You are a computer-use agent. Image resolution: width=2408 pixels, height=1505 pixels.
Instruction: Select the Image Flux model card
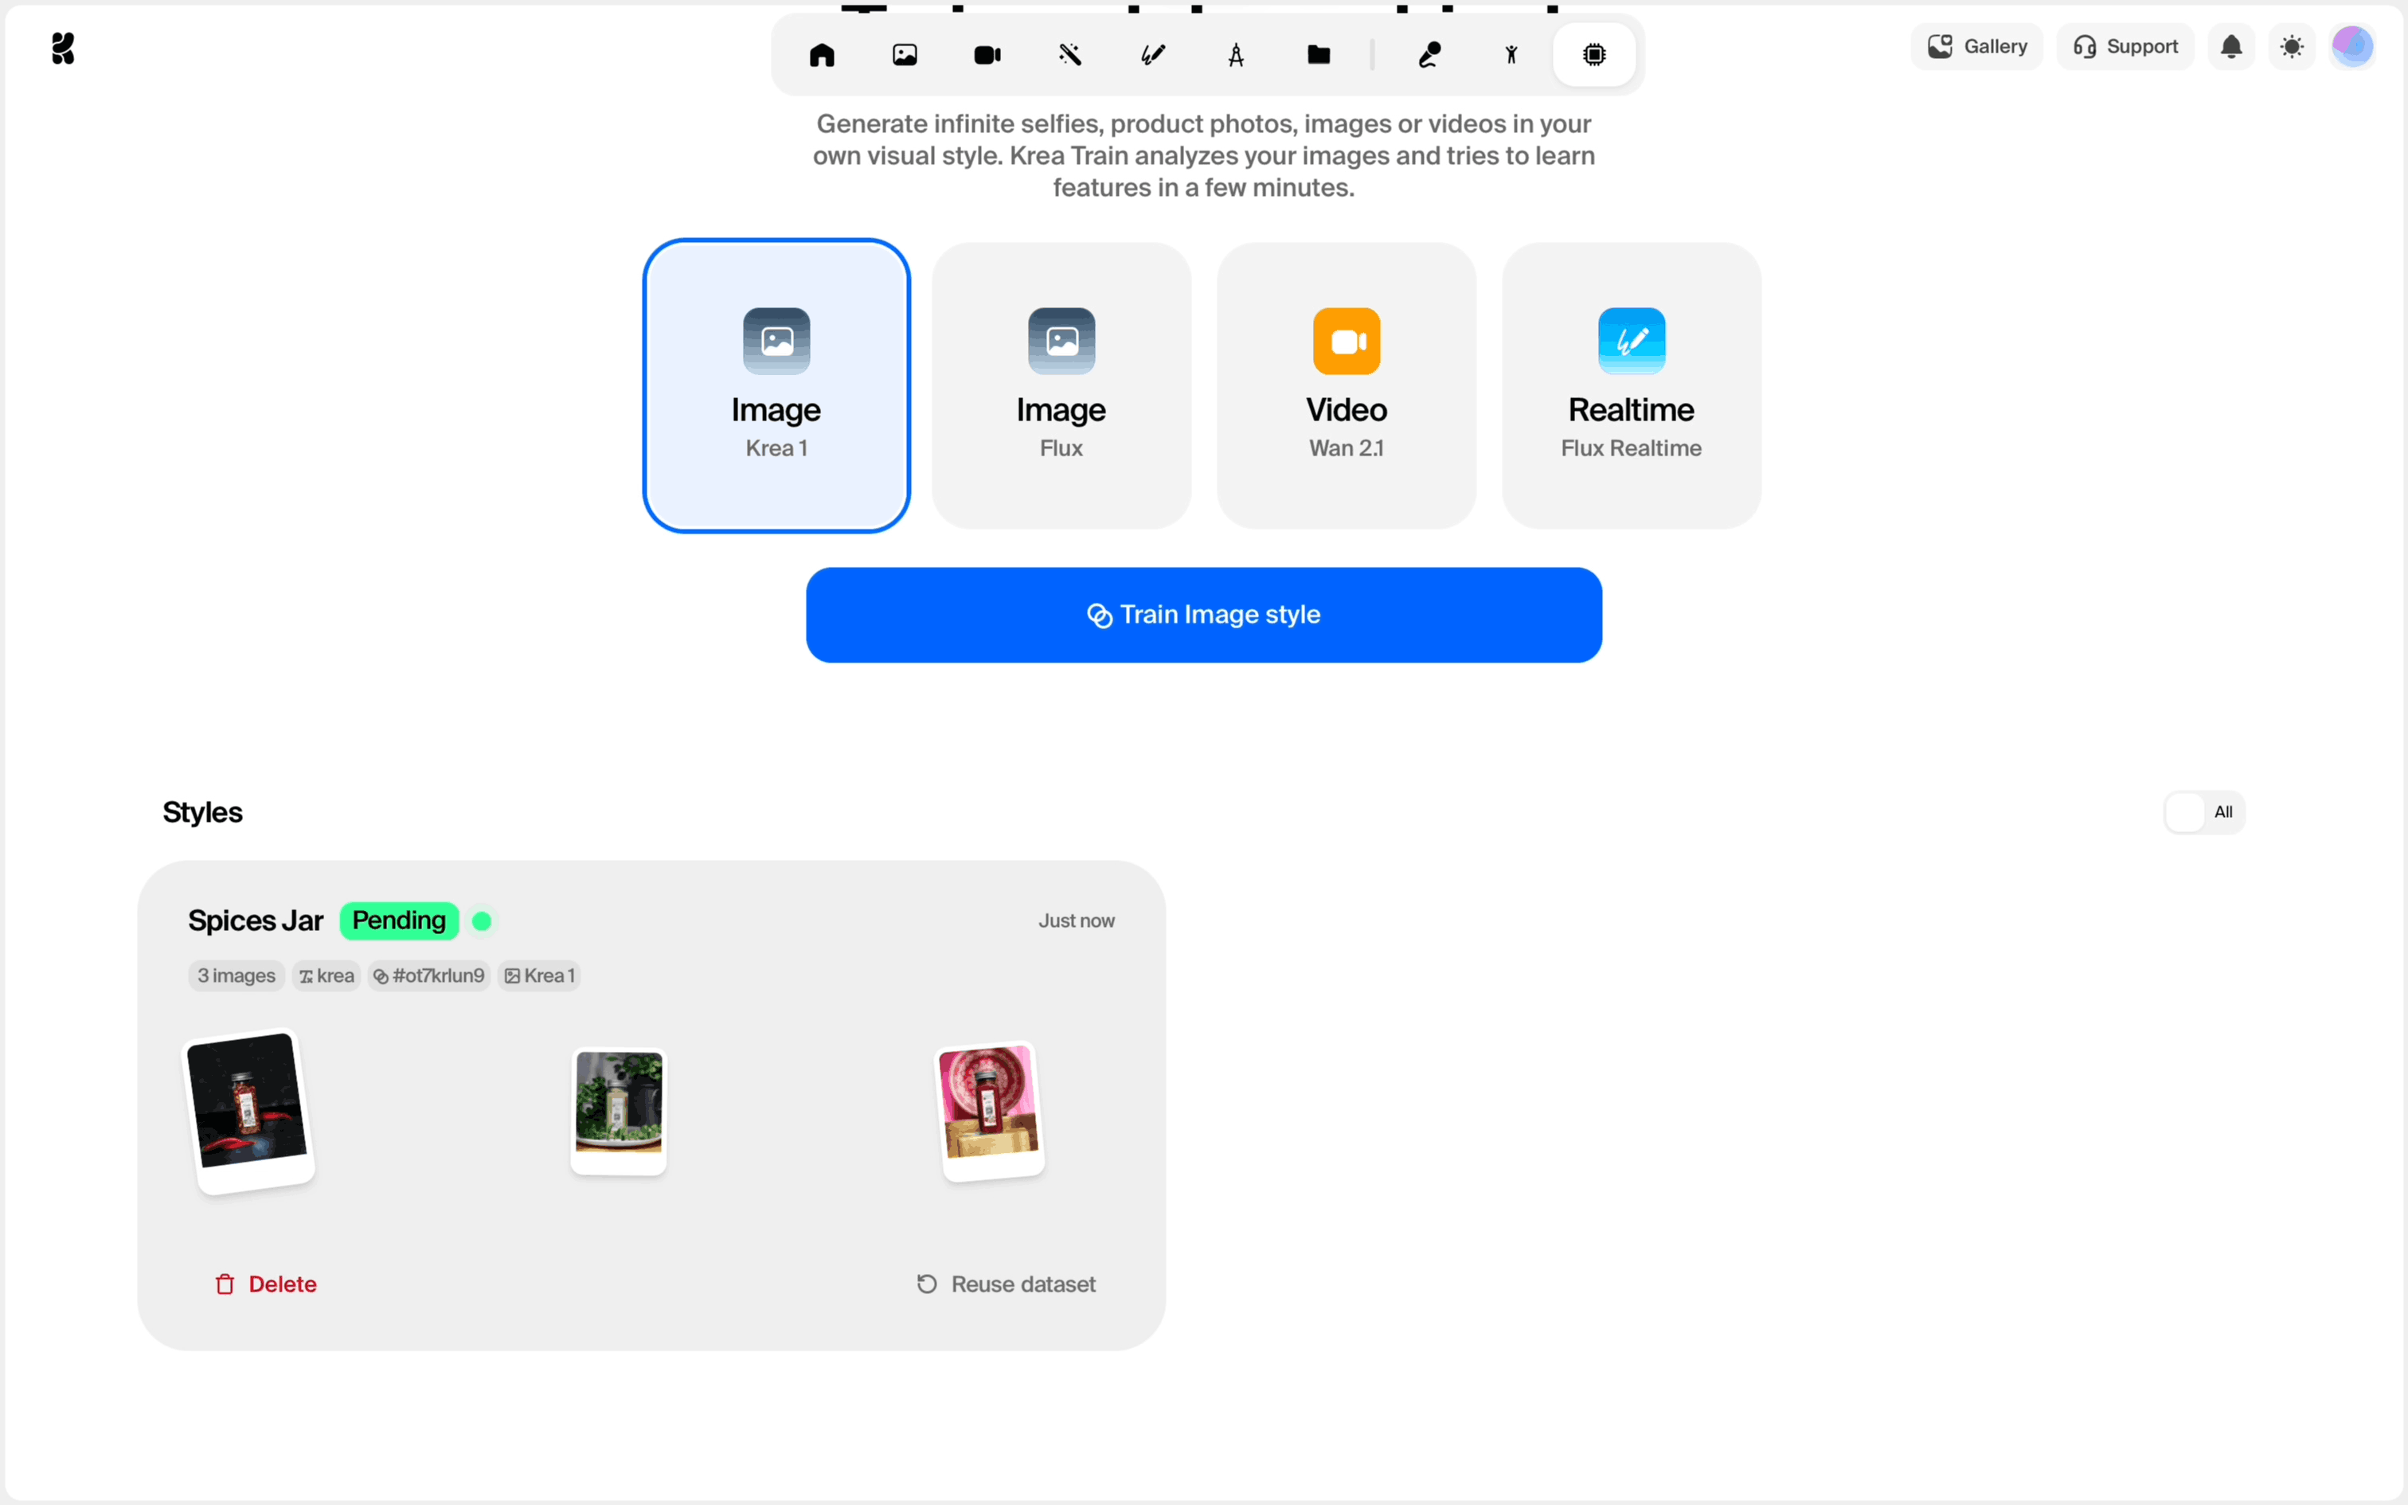pyautogui.click(x=1061, y=386)
